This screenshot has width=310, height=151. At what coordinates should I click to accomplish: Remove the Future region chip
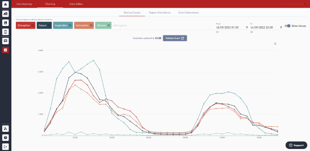49,25
